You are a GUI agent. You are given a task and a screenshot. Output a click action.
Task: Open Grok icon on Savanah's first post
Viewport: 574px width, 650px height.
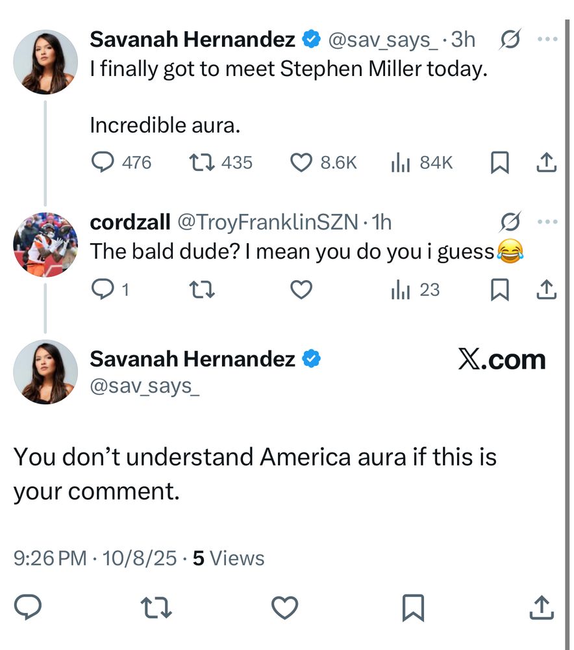pyautogui.click(x=510, y=40)
